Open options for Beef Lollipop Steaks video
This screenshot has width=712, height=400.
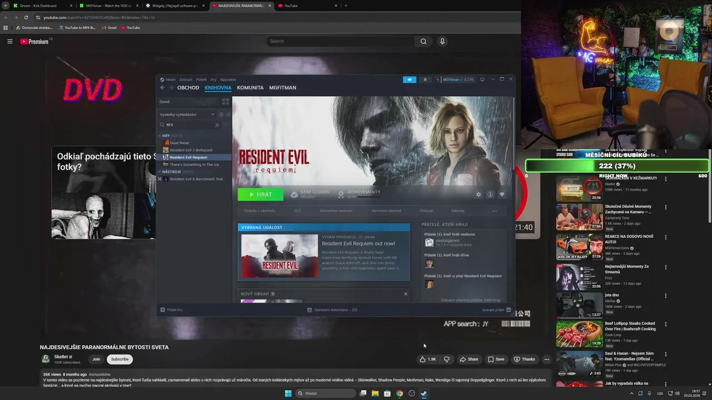[665, 324]
